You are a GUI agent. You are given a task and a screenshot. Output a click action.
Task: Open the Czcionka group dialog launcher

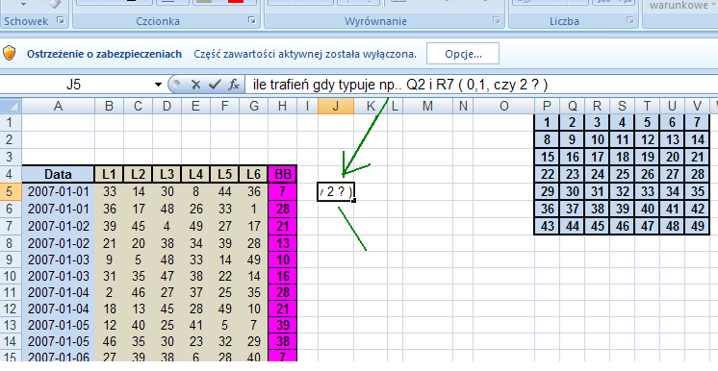pyautogui.click(x=252, y=20)
